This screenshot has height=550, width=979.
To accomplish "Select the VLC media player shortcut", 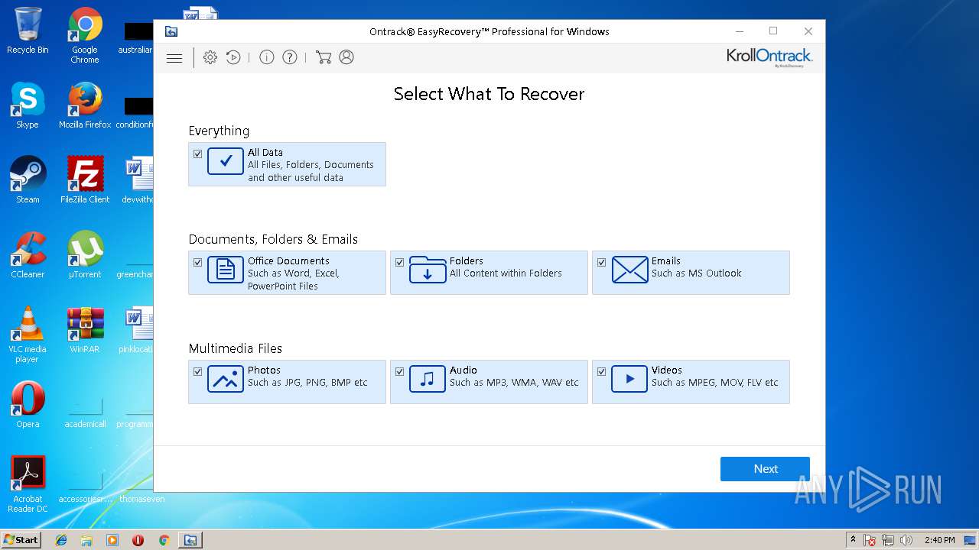I will pos(28,335).
